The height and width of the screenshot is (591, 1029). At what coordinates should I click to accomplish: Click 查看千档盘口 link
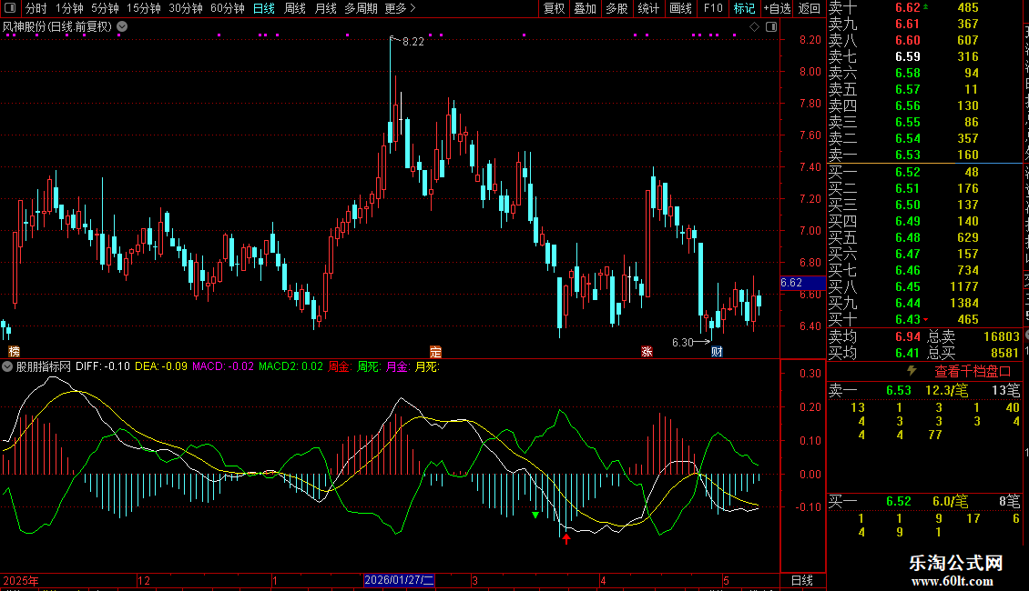[973, 372]
